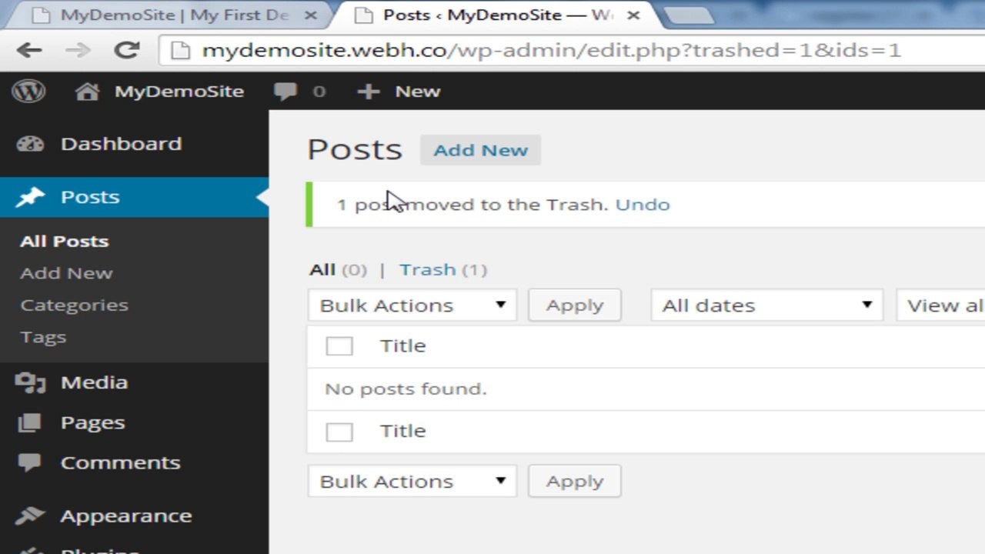Tick the top Title select-all checkbox
The height and width of the screenshot is (554, 985).
(339, 346)
